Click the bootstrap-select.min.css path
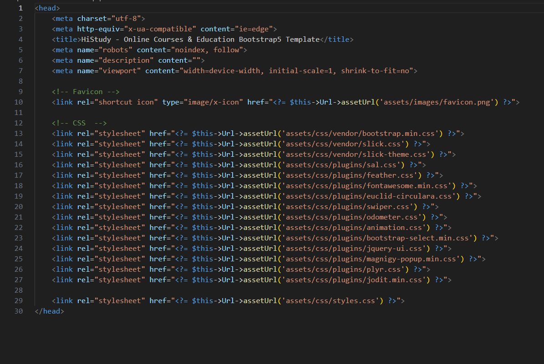 point(377,238)
